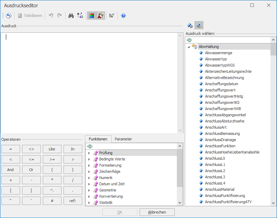Switch to the Parameter tab
Viewport: 277px width, 218px height.
pyautogui.click(x=123, y=139)
